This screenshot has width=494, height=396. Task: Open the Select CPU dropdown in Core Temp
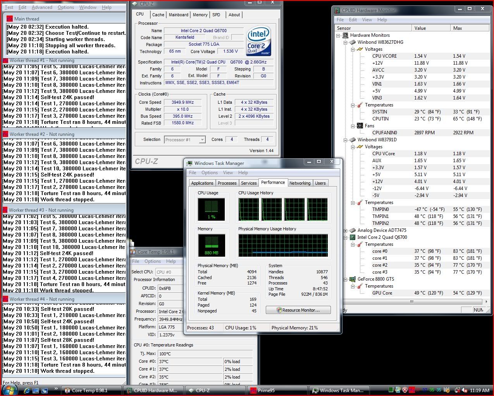[x=169, y=272]
